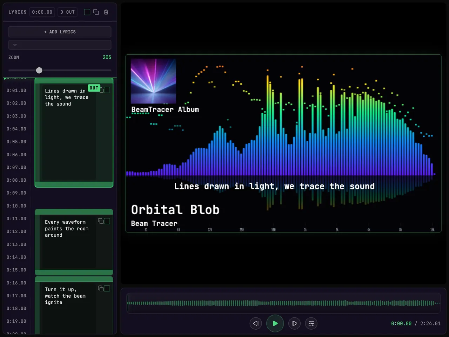Select 'Every waveform paints the room around' text
The image size is (449, 337).
pos(67,229)
